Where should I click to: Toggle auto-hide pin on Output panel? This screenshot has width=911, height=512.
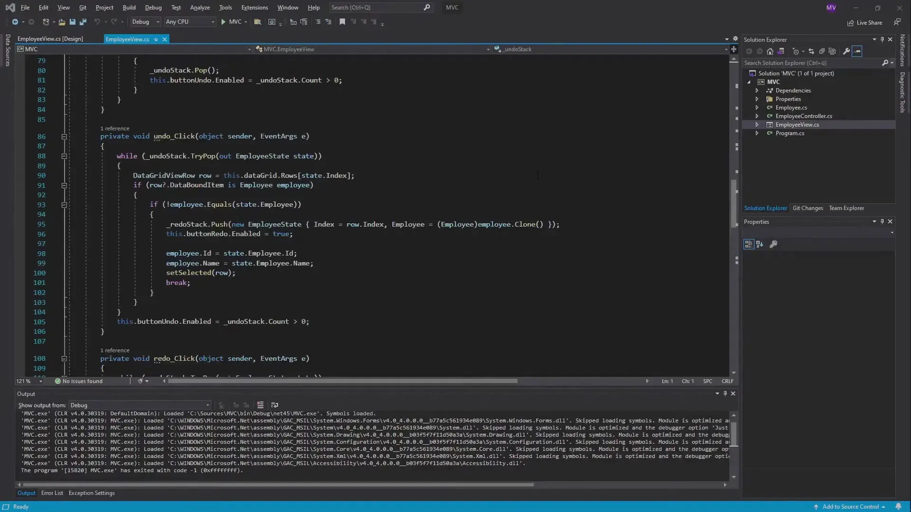[725, 393]
